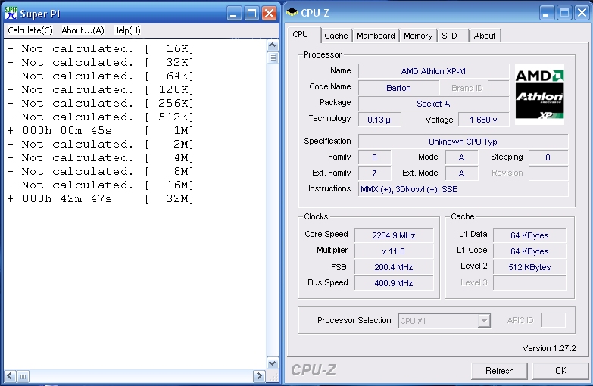Click the Level 2 cache value '512 KBytes'
The width and height of the screenshot is (593, 386).
click(529, 267)
